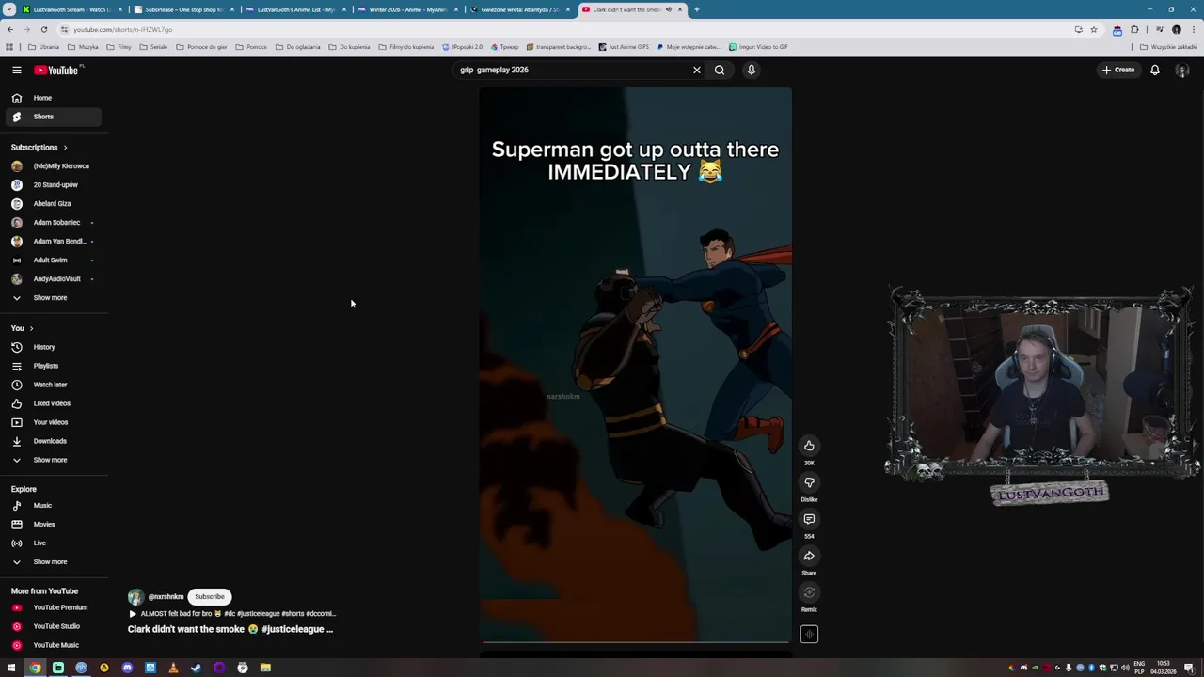Dislike this Short
Screen dimensions: 1204x677
pyautogui.click(x=809, y=482)
